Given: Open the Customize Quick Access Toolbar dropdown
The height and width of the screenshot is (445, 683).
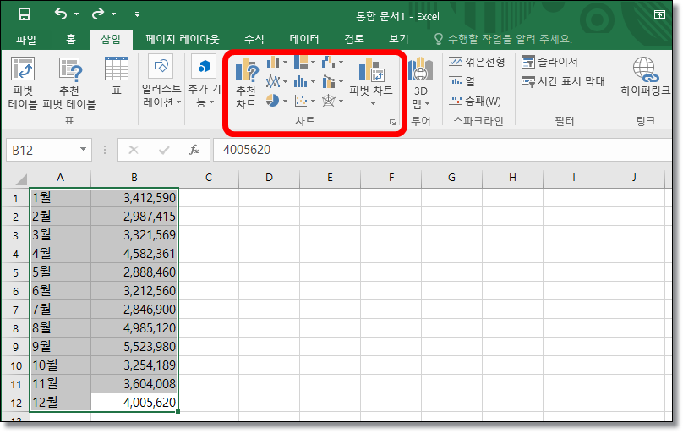Looking at the screenshot, I should [137, 14].
